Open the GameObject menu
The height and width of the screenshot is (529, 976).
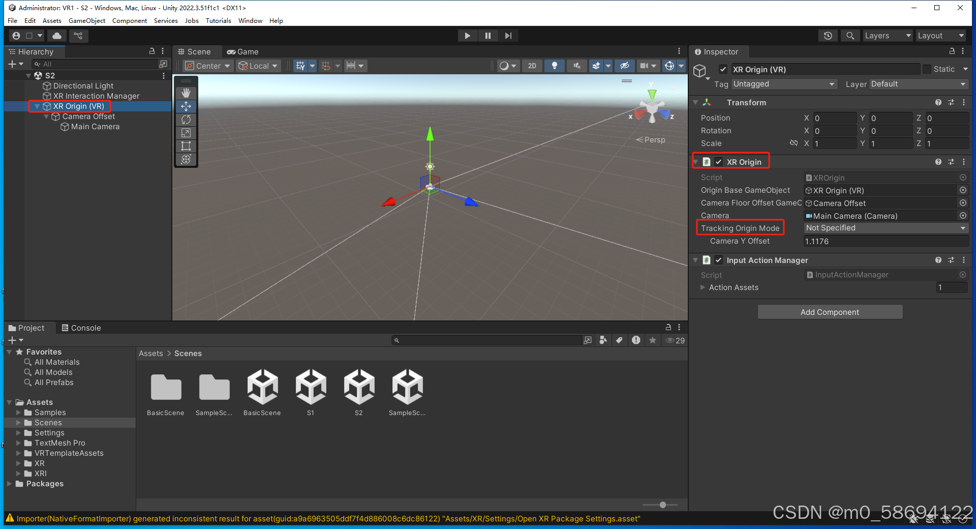(86, 21)
